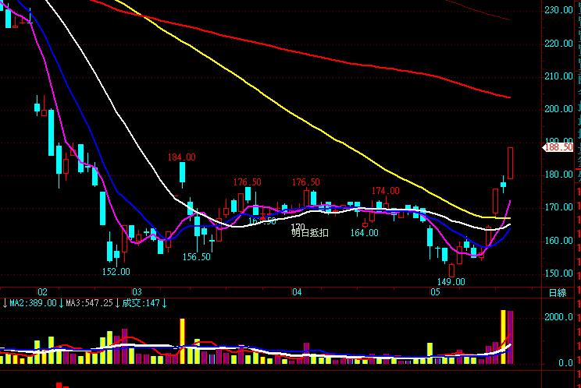
Task: Click the 220.00 price axis label
Action: tap(558, 44)
